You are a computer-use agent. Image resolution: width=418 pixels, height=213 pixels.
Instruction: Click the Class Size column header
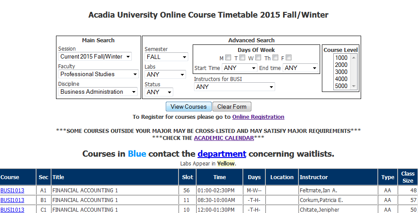click(408, 177)
